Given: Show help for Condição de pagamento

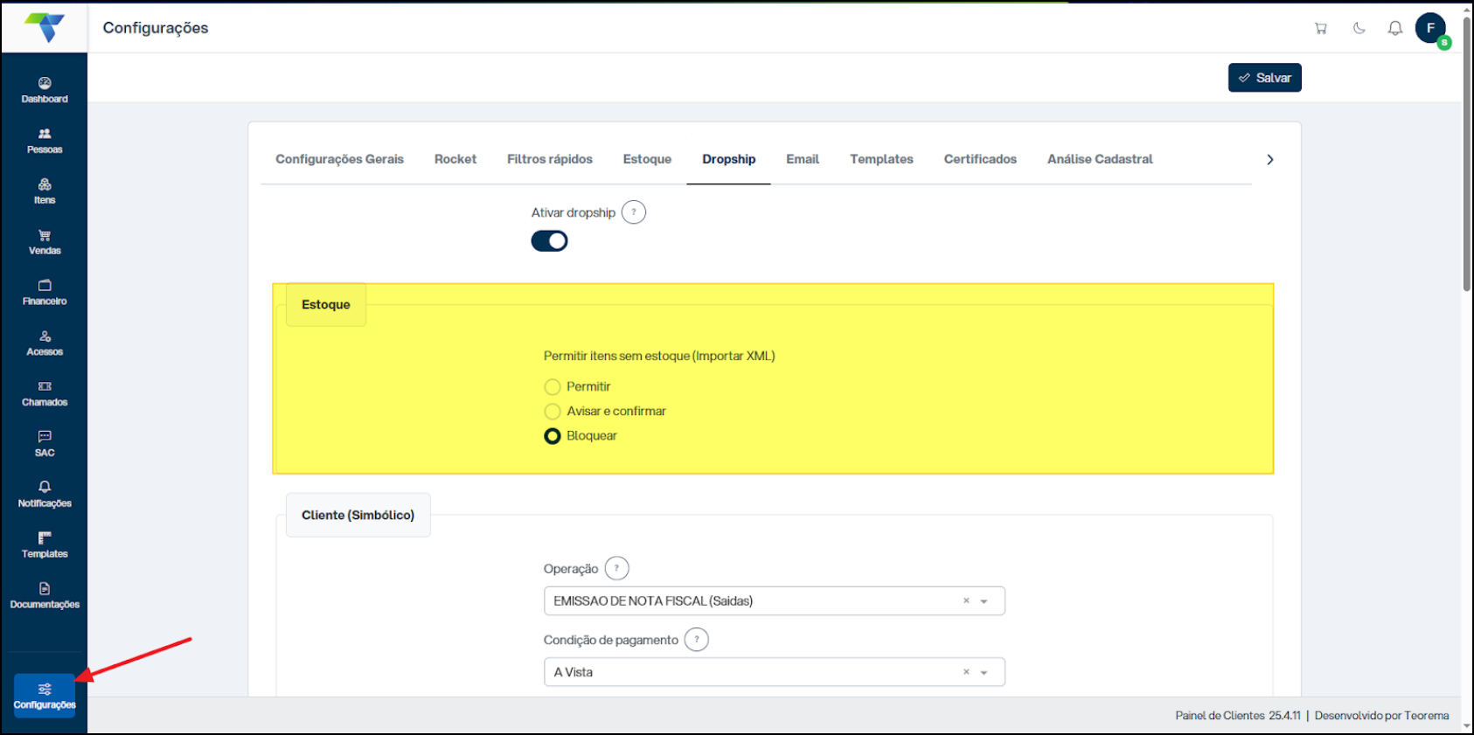Looking at the screenshot, I should pos(697,640).
